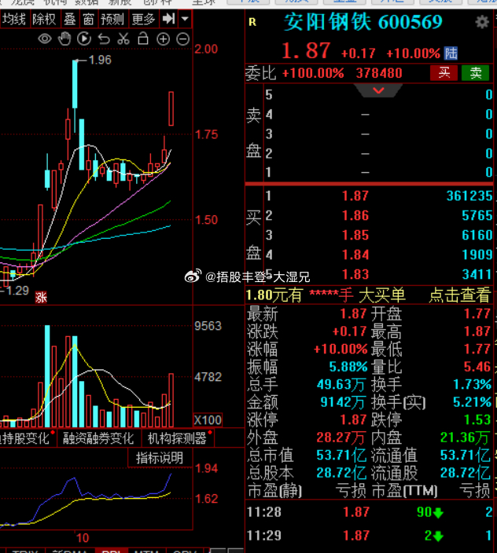Viewport: 497px width, 553px height.
Task: Select buy level 4 price 1.84
Action: tap(355, 255)
